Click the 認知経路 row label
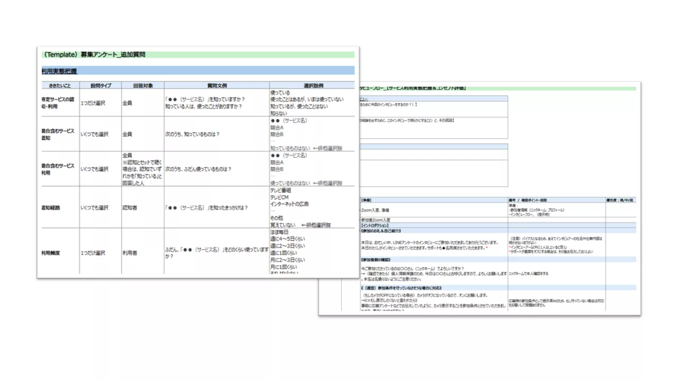This screenshot has width=678, height=381. tap(51, 207)
